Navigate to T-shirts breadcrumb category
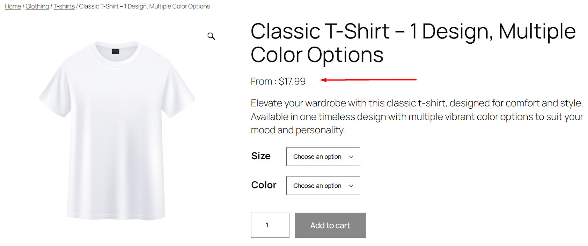588x246 pixels. click(64, 6)
